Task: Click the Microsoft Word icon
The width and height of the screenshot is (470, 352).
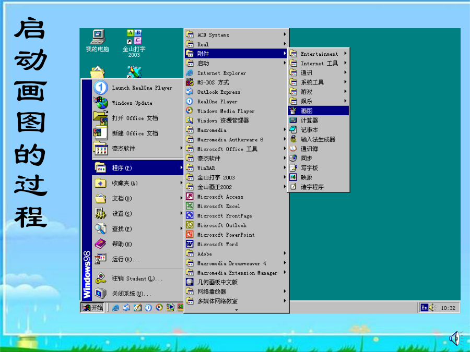Action: pyautogui.click(x=190, y=244)
